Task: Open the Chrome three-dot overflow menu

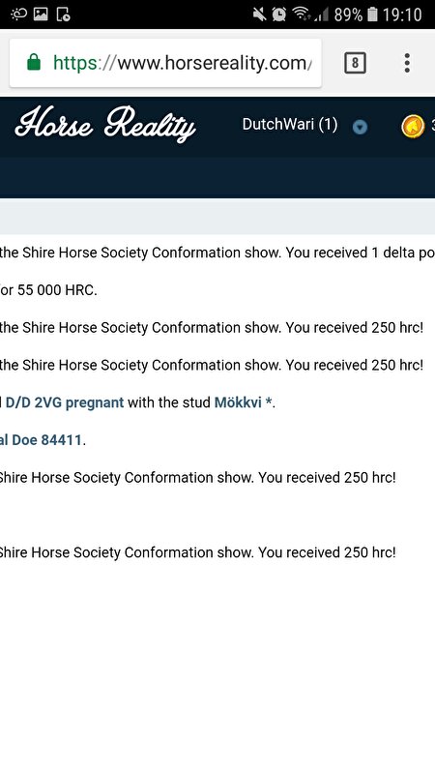Action: (x=407, y=63)
